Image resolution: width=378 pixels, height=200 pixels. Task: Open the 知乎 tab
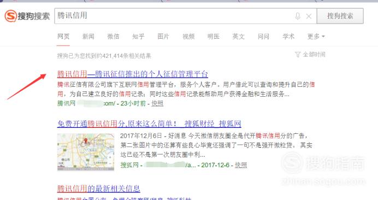tap(138, 37)
